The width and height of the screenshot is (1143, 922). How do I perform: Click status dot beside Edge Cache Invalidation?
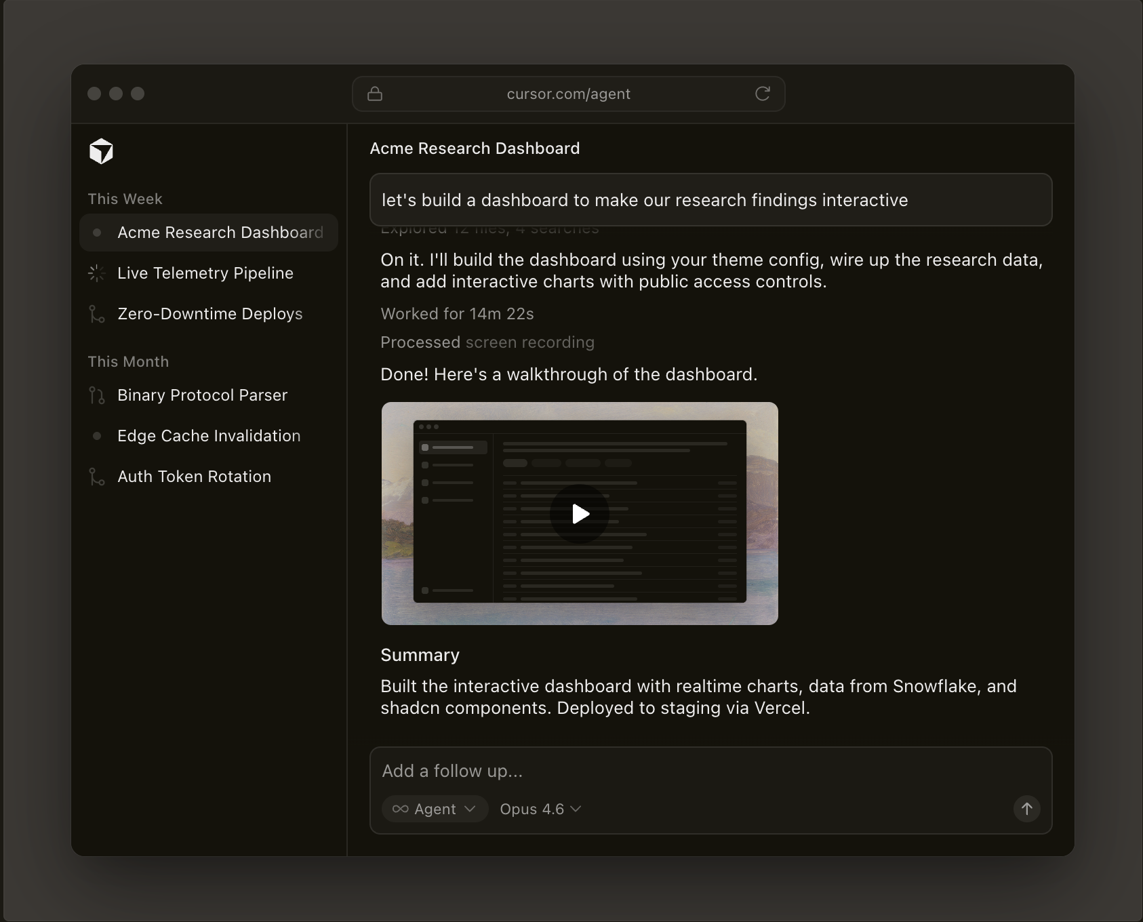pyautogui.click(x=97, y=436)
